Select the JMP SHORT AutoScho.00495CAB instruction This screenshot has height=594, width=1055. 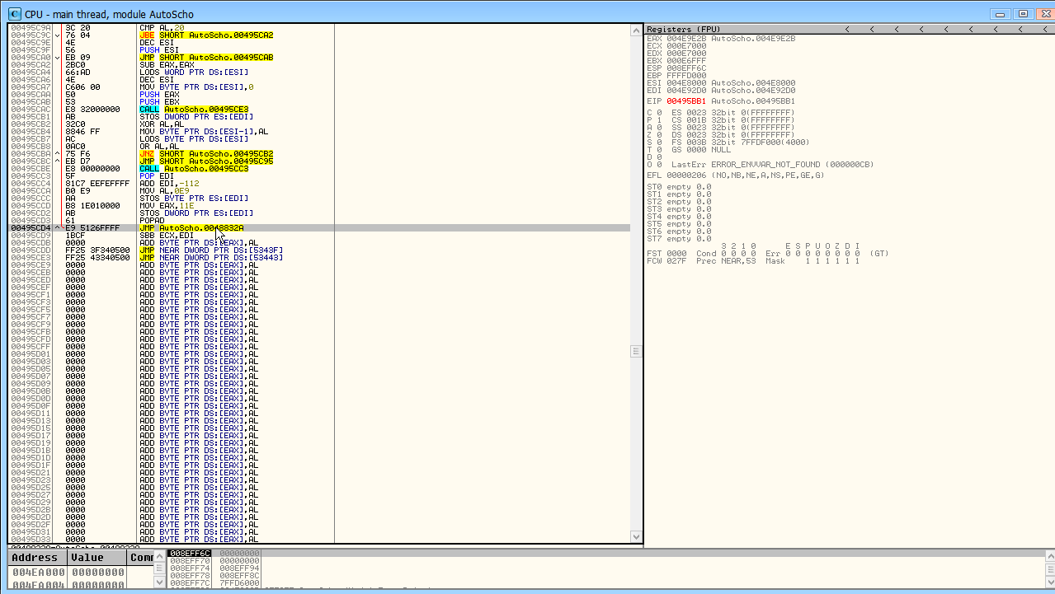[206, 58]
